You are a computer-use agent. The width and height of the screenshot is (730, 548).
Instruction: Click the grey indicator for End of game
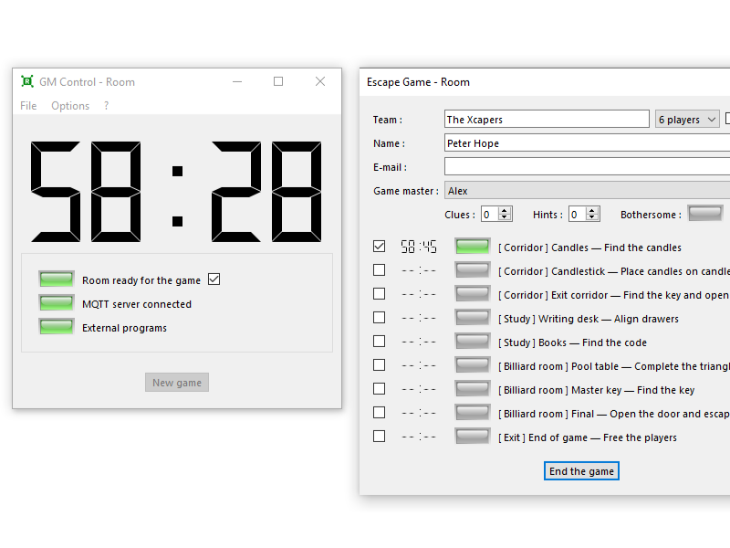click(473, 437)
